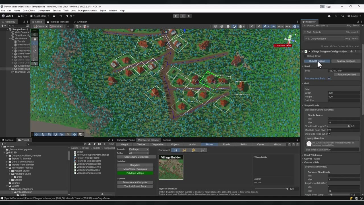Click the wireframe draw mode icon
The image size is (364, 205).
216,26
